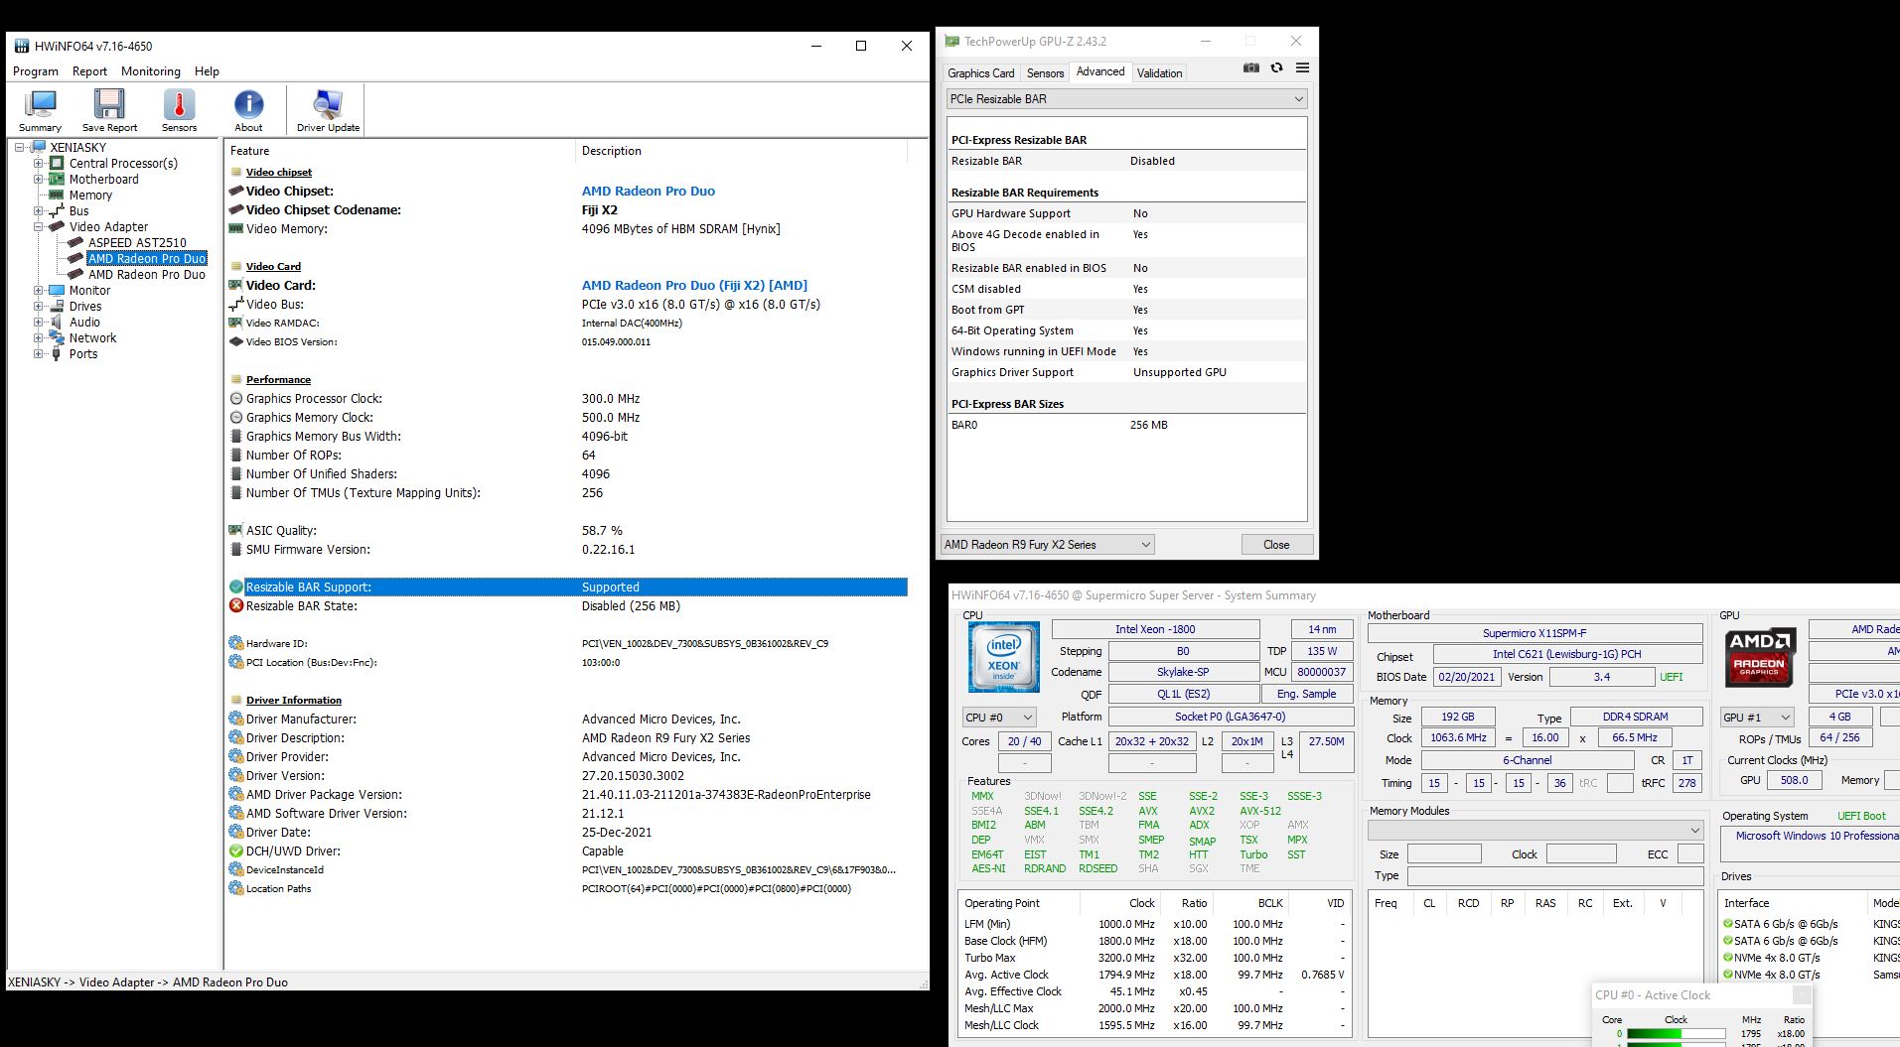
Task: Open the Report menu
Action: tap(89, 71)
